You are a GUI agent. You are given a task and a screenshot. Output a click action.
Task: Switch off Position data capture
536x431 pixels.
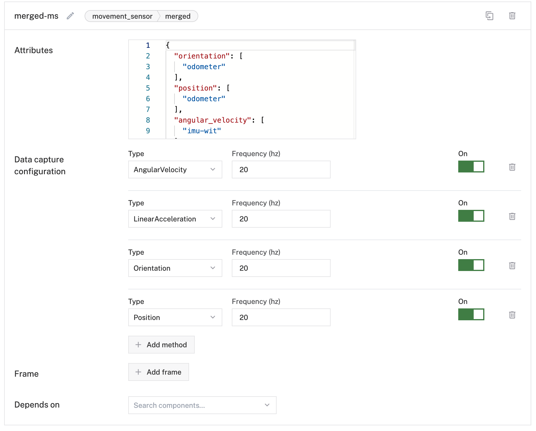471,314
